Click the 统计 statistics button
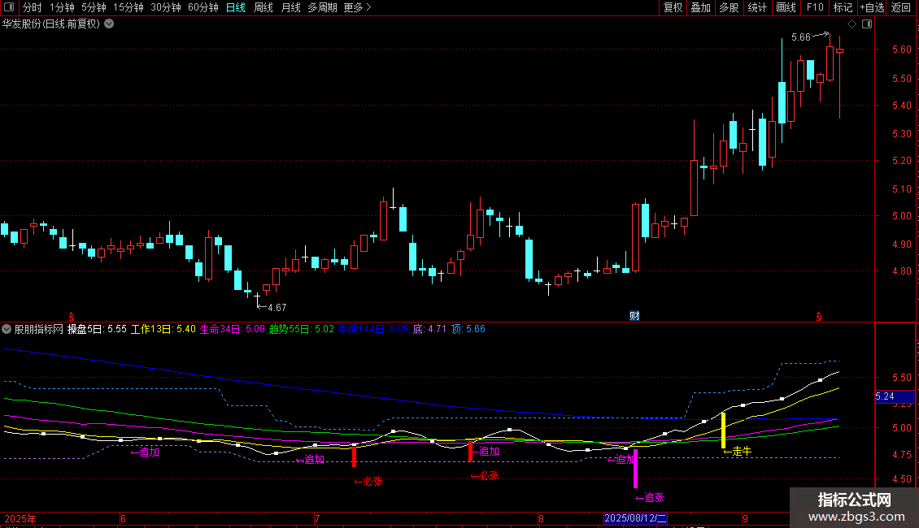The image size is (919, 528). 757,7
